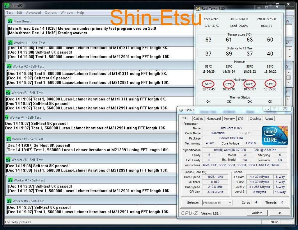Image resolution: width=298 pixels, height=230 pixels.
Task: Click the 4005.19 MHz reading in Real Temp
Action: (239, 19)
